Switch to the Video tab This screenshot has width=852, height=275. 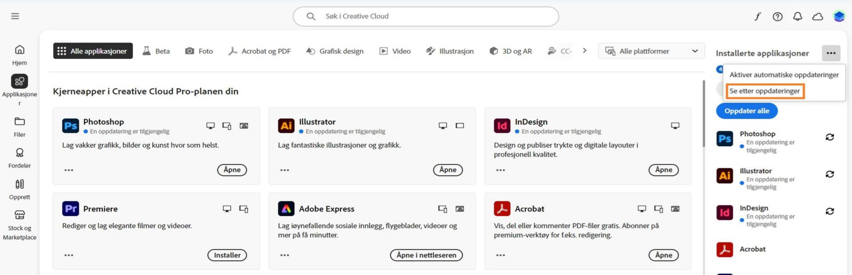pos(395,51)
